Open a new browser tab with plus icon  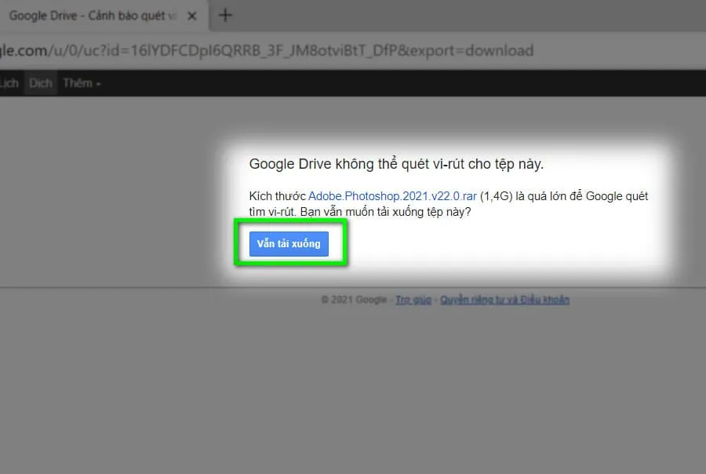click(x=225, y=16)
